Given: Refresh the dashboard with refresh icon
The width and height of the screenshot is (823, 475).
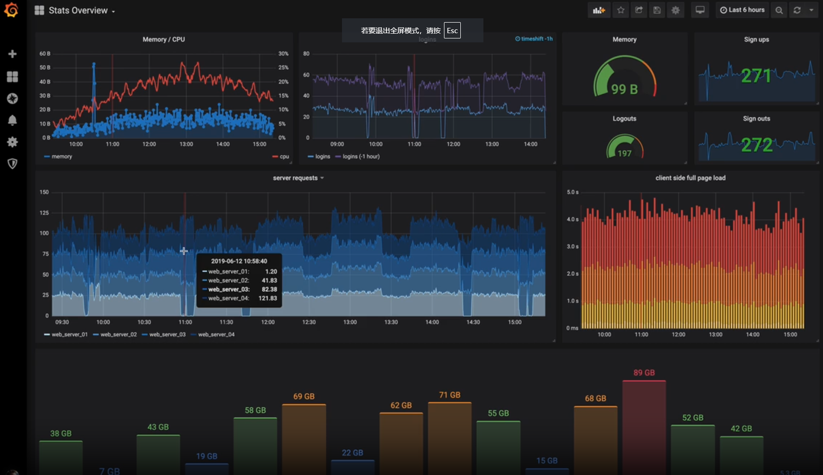Looking at the screenshot, I should click(797, 10).
